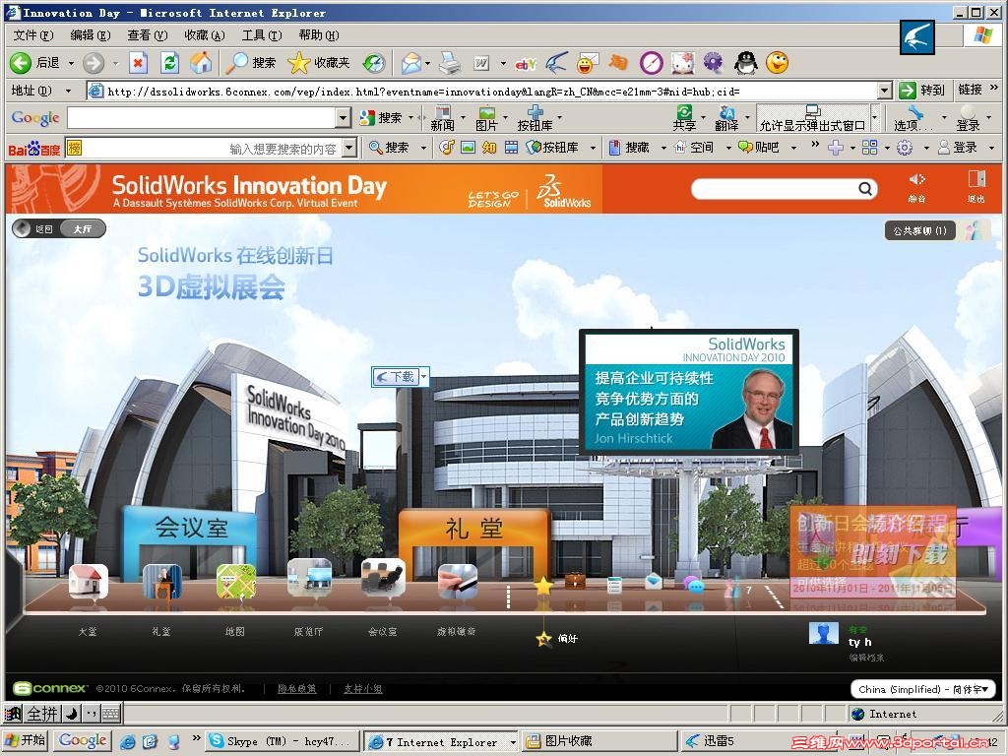
Task: Open the purple clock toolbar icon
Action: [x=651, y=62]
